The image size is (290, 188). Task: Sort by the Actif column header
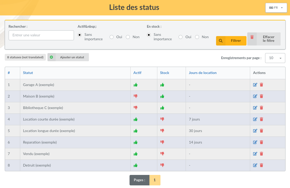tap(137, 73)
